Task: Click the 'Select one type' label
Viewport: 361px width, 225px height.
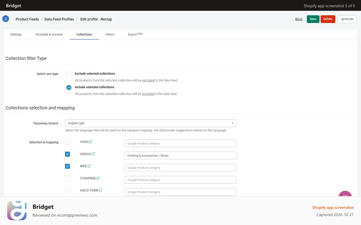Action: tap(48, 74)
